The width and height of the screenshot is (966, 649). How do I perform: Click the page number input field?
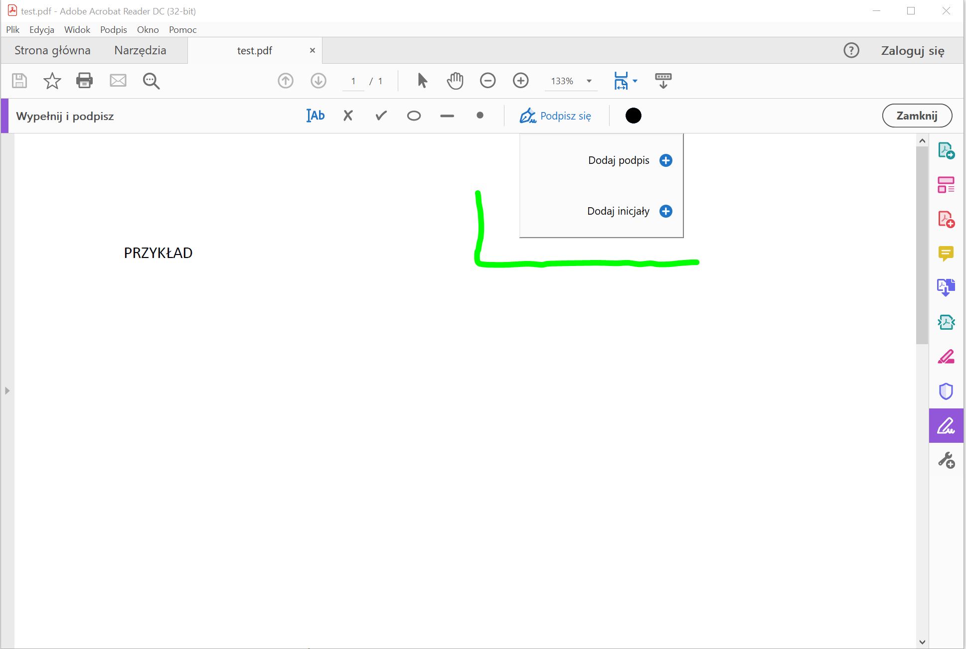point(353,81)
